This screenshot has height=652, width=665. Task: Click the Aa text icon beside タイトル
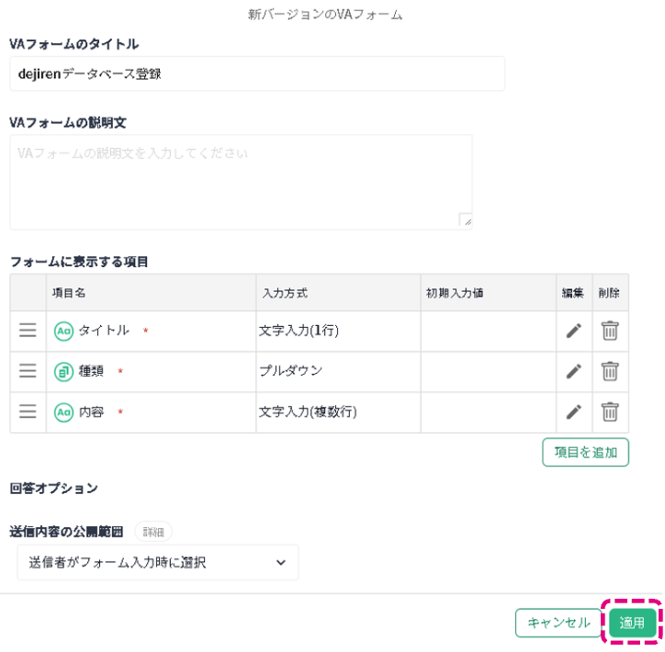63,332
